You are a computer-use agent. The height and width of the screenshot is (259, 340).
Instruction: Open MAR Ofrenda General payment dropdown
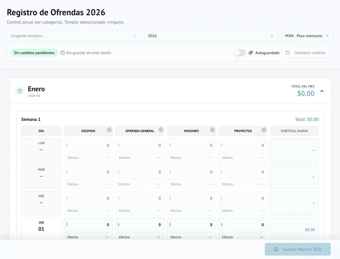click(140, 184)
